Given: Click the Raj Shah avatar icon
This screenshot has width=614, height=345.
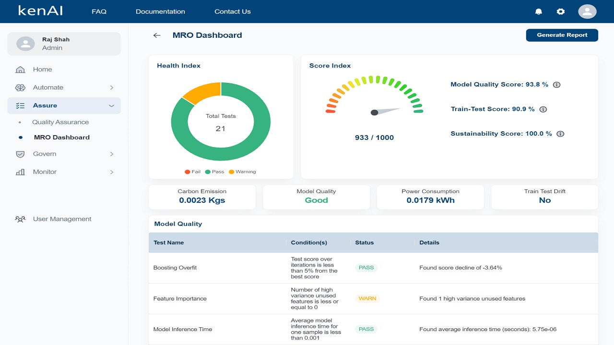Looking at the screenshot, I should [x=25, y=44].
